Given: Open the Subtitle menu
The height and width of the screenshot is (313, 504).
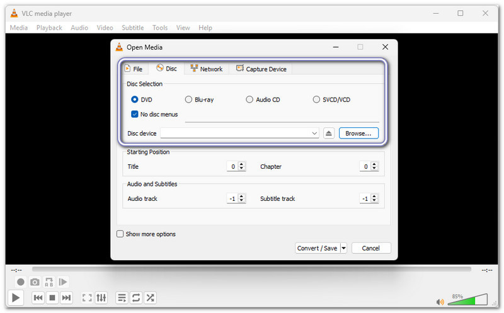Looking at the screenshot, I should (x=133, y=28).
